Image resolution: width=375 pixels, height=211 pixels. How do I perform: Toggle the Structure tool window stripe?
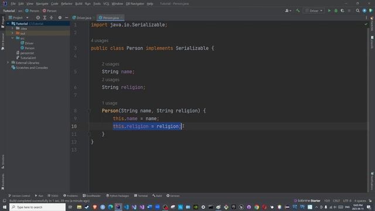pos(2,162)
